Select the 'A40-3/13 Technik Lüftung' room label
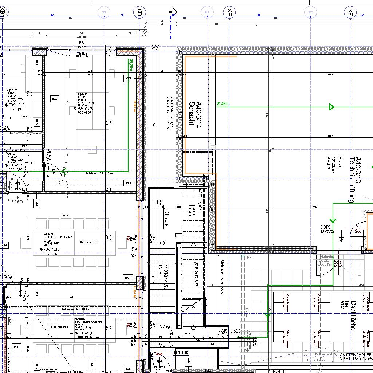373x373 pixels. point(355,180)
